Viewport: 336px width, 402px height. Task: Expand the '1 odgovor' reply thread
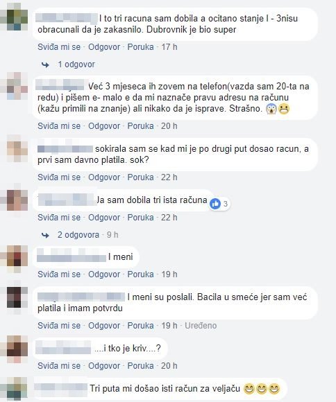point(76,64)
